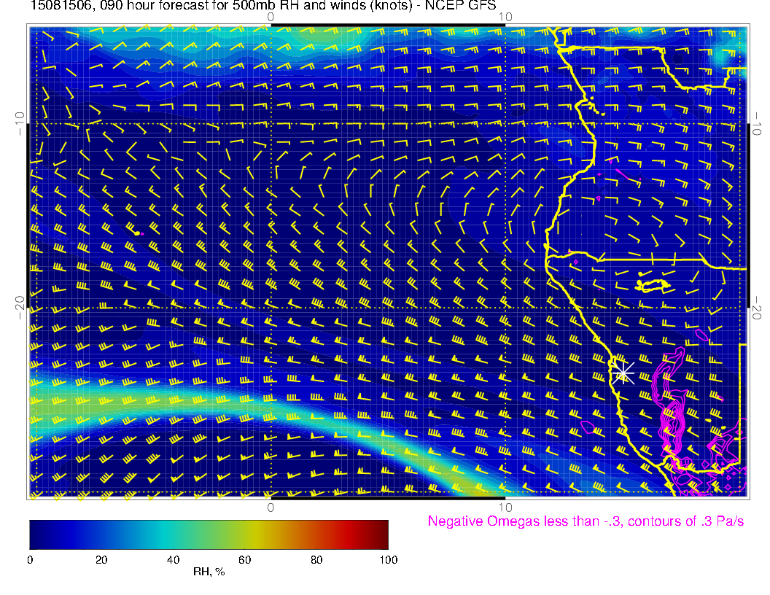Click the RH color scale bar

click(209, 534)
